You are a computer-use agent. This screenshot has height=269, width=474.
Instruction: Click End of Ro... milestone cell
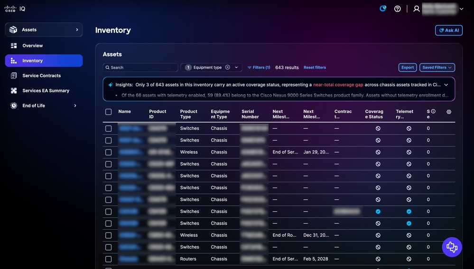284,235
